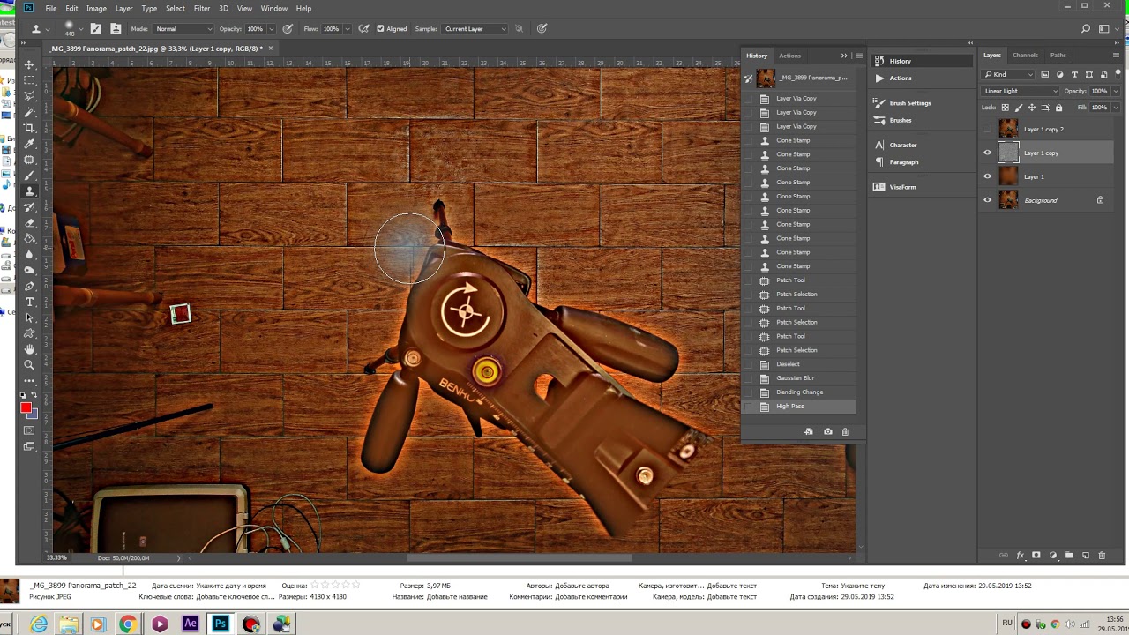Select the Move tool
The width and height of the screenshot is (1129, 635).
click(x=29, y=64)
